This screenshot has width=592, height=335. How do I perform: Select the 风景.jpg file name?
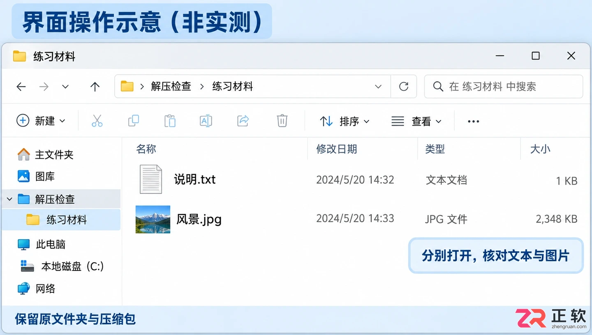(x=199, y=219)
